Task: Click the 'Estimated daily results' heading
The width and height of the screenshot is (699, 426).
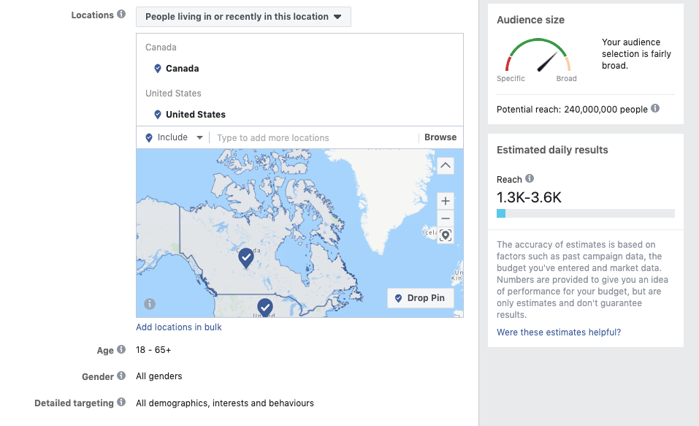Action: pyautogui.click(x=552, y=150)
